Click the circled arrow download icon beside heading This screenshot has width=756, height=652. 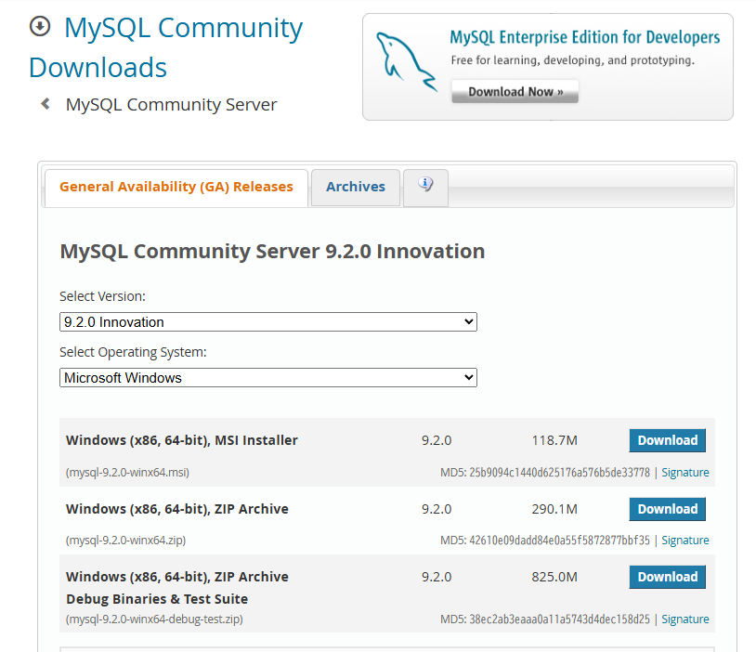pos(39,27)
